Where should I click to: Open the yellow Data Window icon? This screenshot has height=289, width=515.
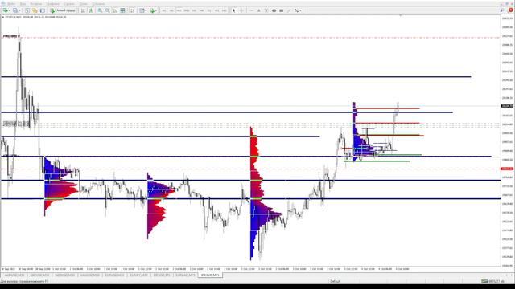pyautogui.click(x=35, y=10)
